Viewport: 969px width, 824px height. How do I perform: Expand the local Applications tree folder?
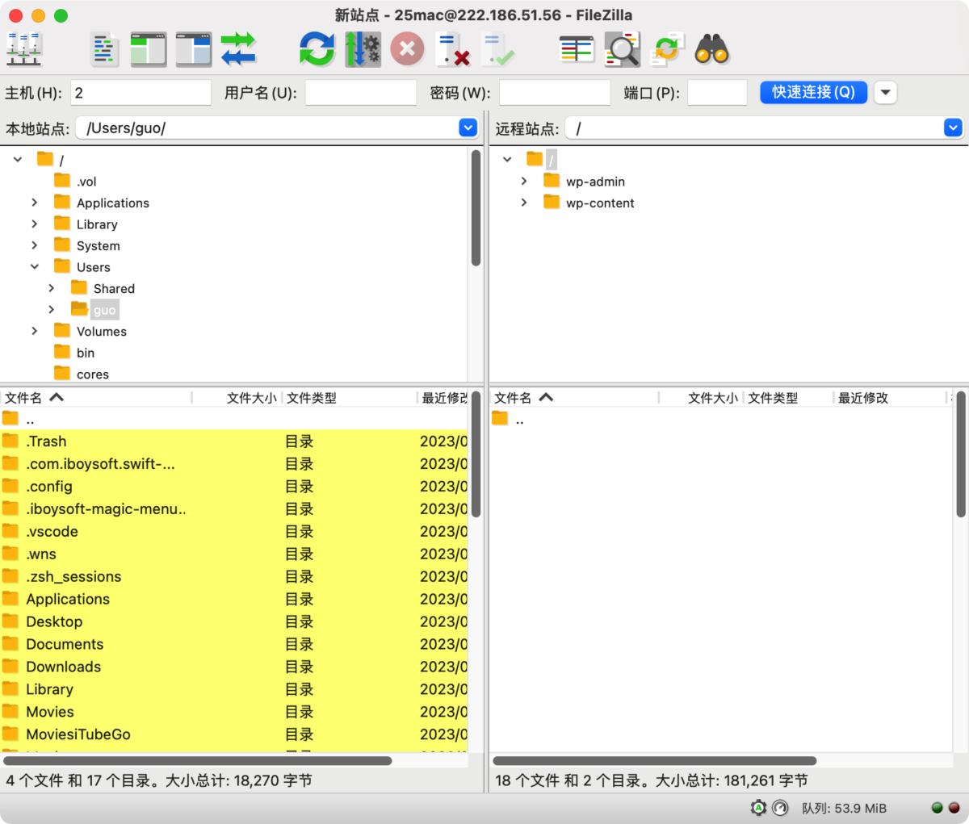34,203
